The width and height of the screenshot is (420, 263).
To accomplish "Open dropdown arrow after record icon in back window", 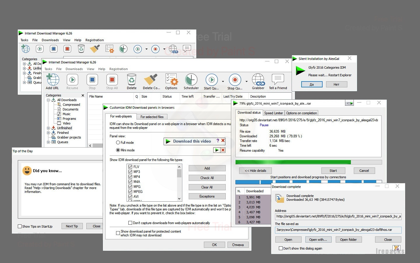I will (x=164, y=49).
